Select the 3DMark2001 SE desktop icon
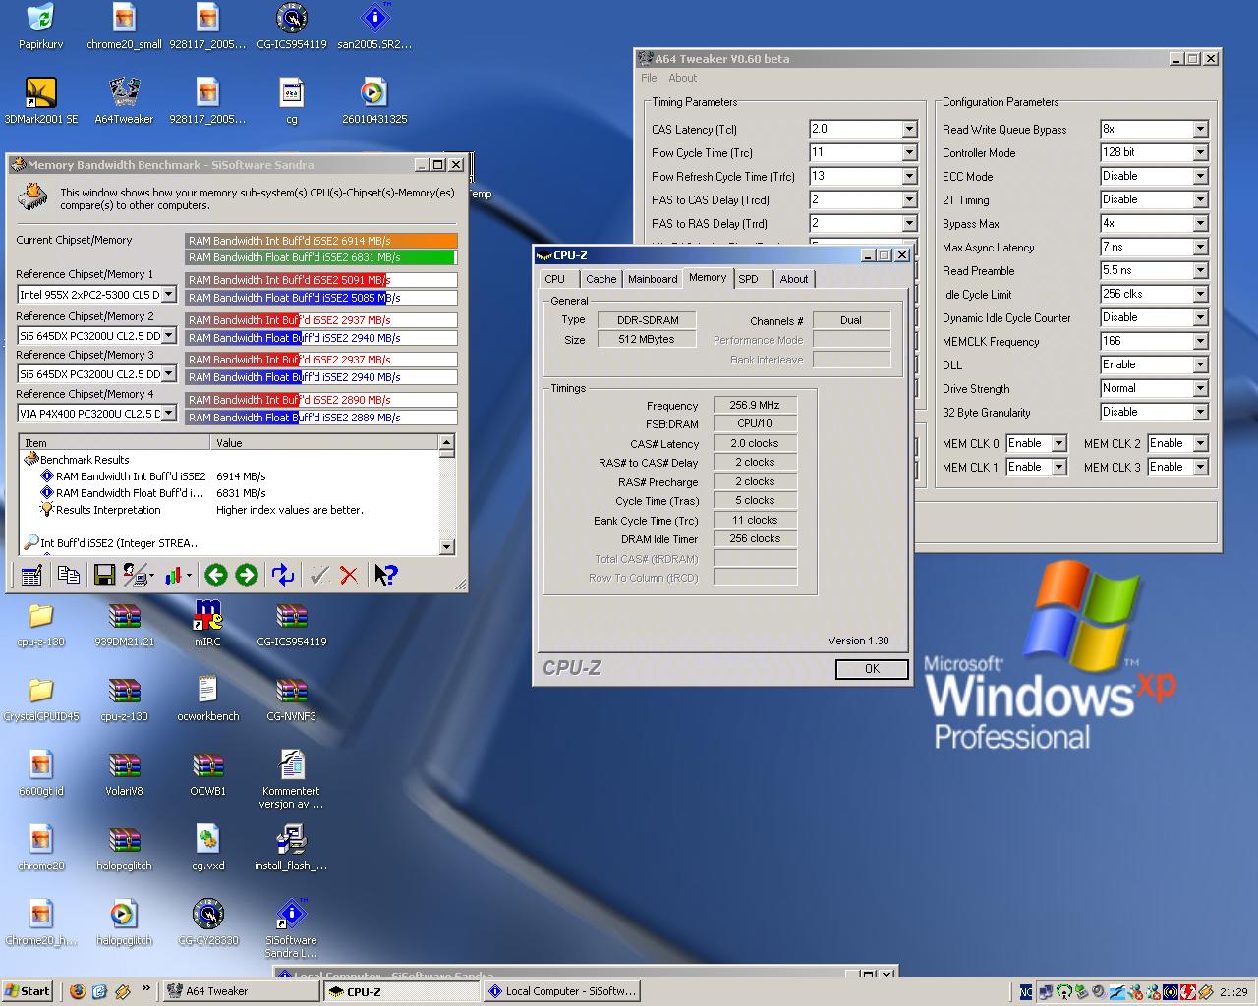The width and height of the screenshot is (1258, 1006). [41, 102]
